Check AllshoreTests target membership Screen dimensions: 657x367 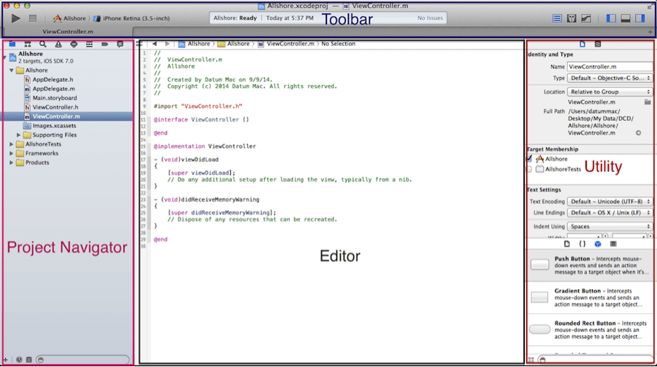[529, 169]
